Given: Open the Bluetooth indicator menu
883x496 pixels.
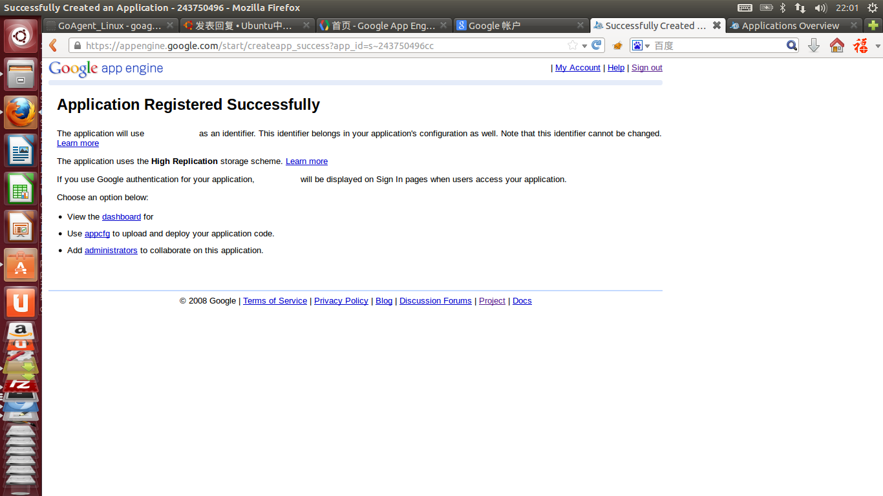Looking at the screenshot, I should click(783, 8).
